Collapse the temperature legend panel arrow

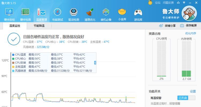[x=95, y=63]
